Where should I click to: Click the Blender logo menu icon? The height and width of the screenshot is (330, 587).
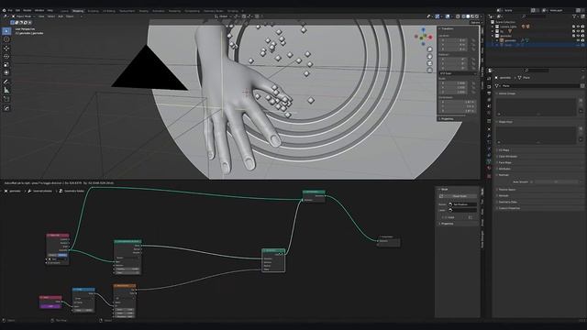(x=4, y=10)
